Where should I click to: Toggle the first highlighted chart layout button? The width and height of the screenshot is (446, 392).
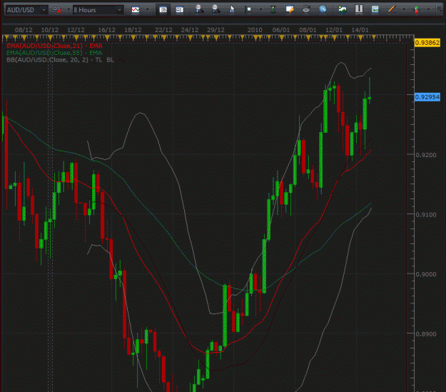point(163,10)
